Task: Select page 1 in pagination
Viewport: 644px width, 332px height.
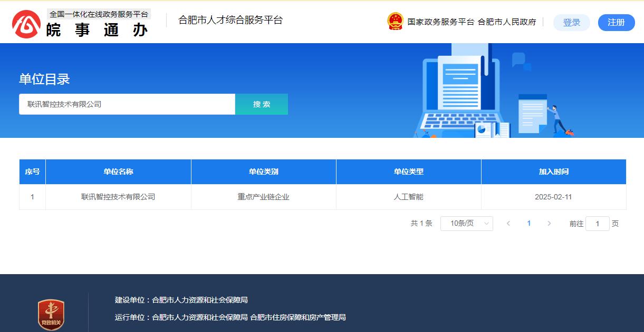Action: point(528,224)
